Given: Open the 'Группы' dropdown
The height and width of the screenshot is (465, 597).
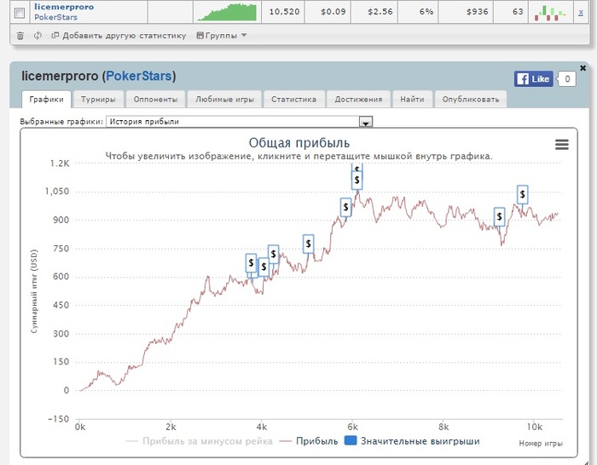Looking at the screenshot, I should 222,36.
